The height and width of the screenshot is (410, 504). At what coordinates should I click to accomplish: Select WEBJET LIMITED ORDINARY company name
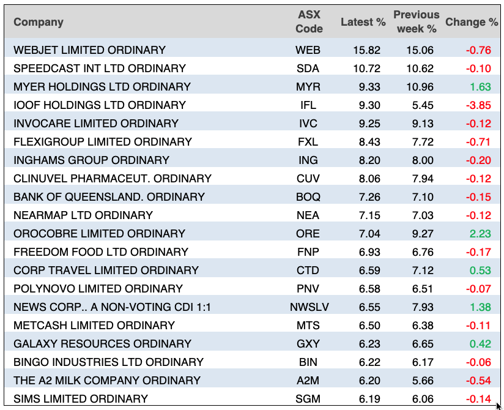click(x=89, y=50)
